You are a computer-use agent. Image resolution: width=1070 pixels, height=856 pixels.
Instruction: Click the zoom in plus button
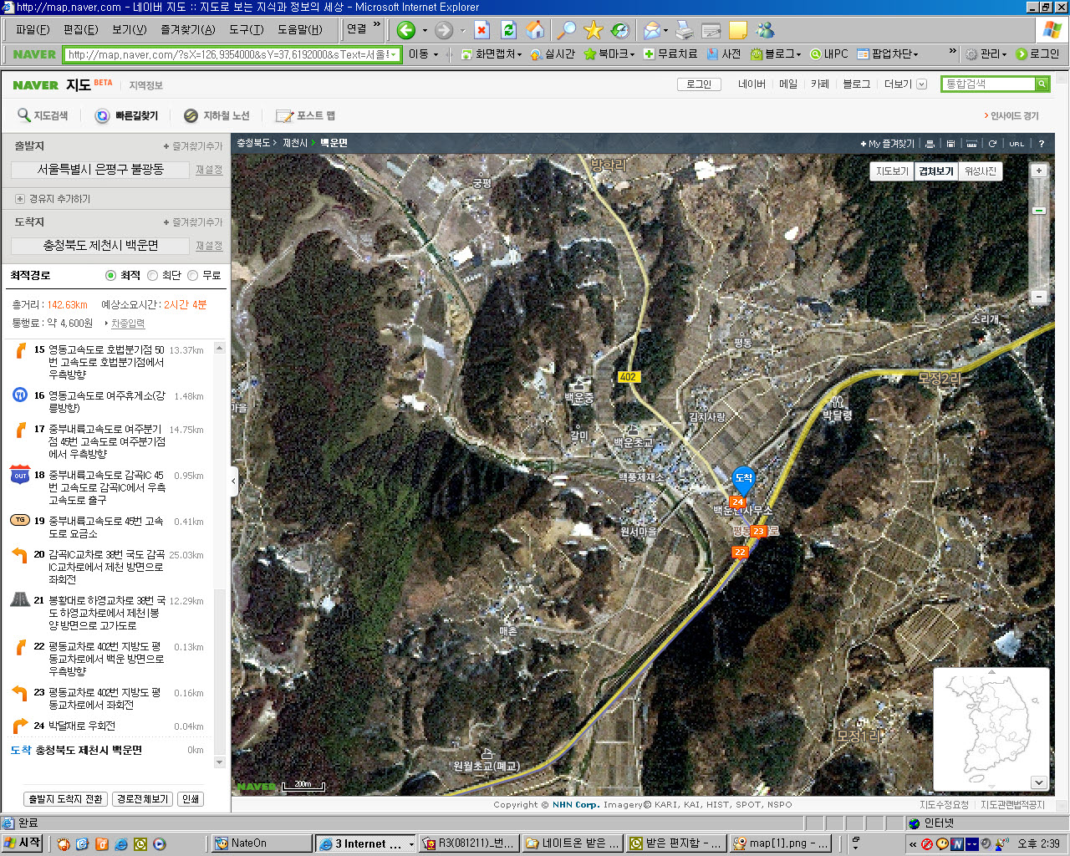(1039, 171)
